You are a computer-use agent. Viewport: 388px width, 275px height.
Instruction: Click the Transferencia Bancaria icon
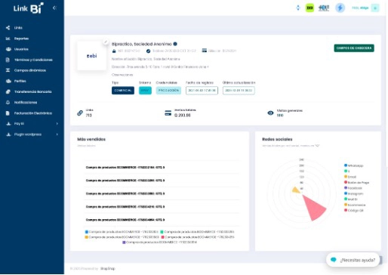8,91
